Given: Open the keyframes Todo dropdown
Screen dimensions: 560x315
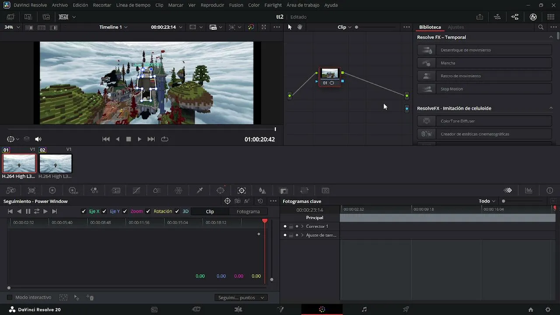Looking at the screenshot, I should (487, 201).
